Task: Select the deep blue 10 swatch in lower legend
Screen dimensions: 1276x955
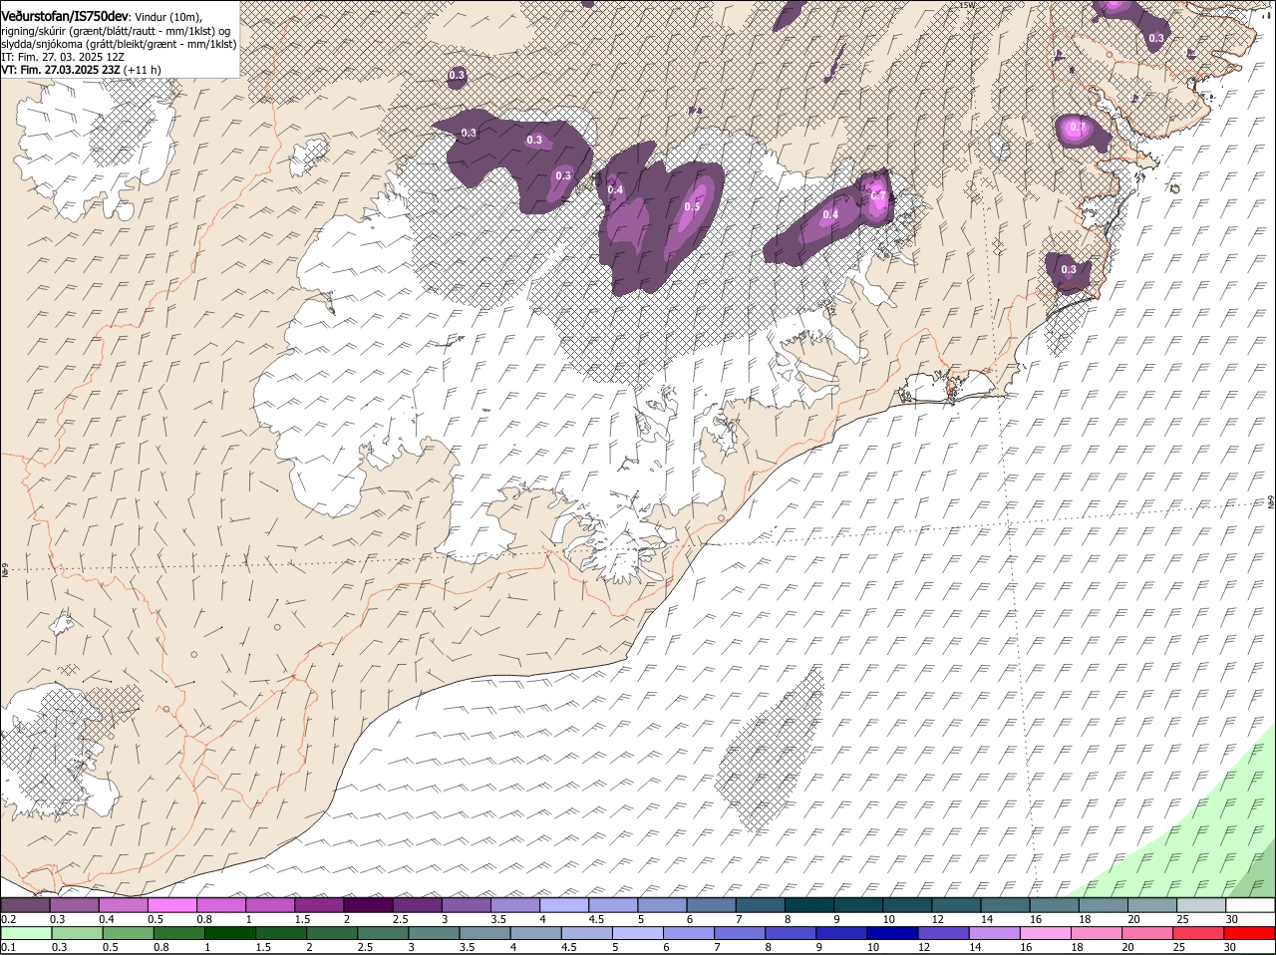Action: [x=892, y=934]
